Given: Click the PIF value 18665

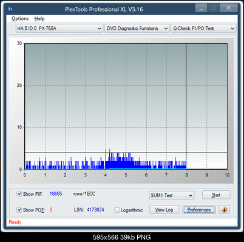Looking at the screenshot, I should click(x=56, y=194).
